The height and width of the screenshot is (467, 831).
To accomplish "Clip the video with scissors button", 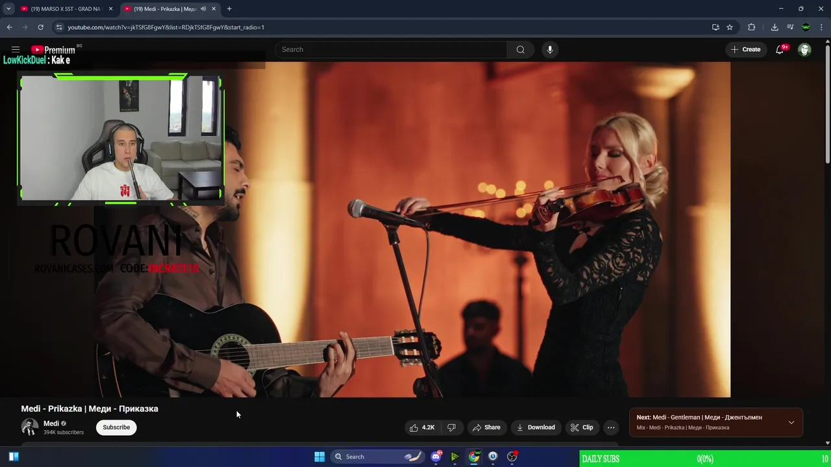I will tap(582, 427).
